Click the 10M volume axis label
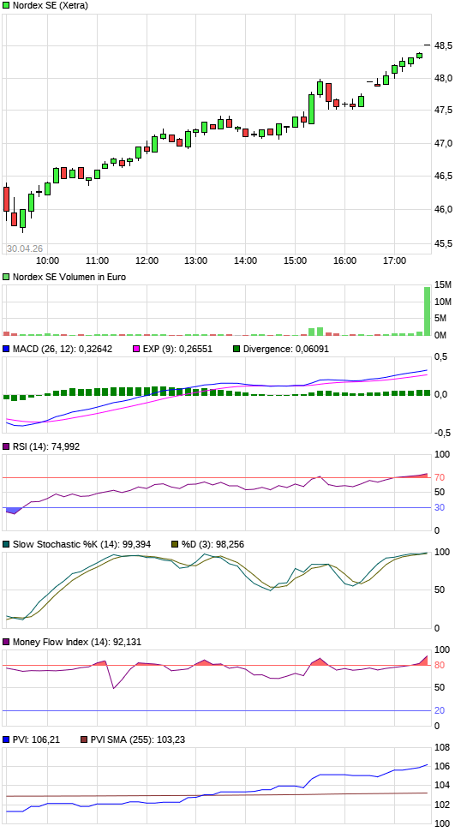Screen dimensions: 467x832 click(443, 302)
